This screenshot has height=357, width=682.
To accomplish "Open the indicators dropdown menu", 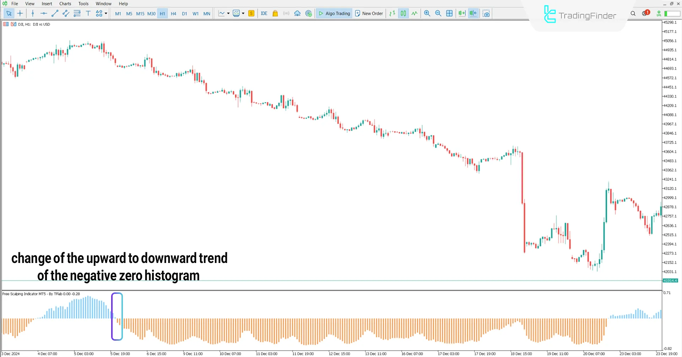I will tap(243, 13).
